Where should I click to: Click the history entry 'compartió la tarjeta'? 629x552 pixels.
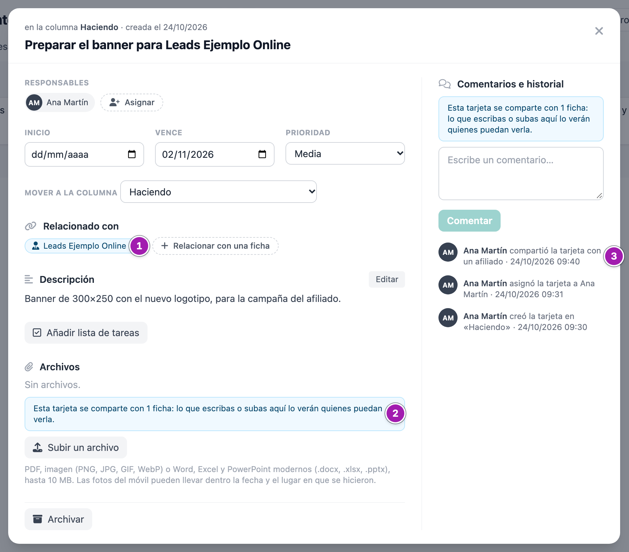tap(532, 256)
